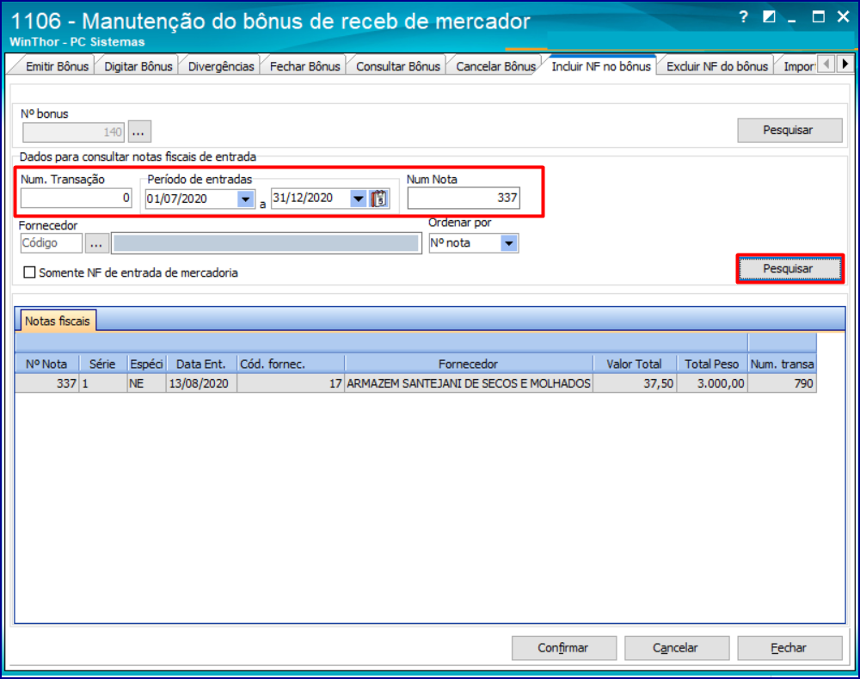Maximize the 1106 window
860x679 pixels.
pyautogui.click(x=819, y=17)
